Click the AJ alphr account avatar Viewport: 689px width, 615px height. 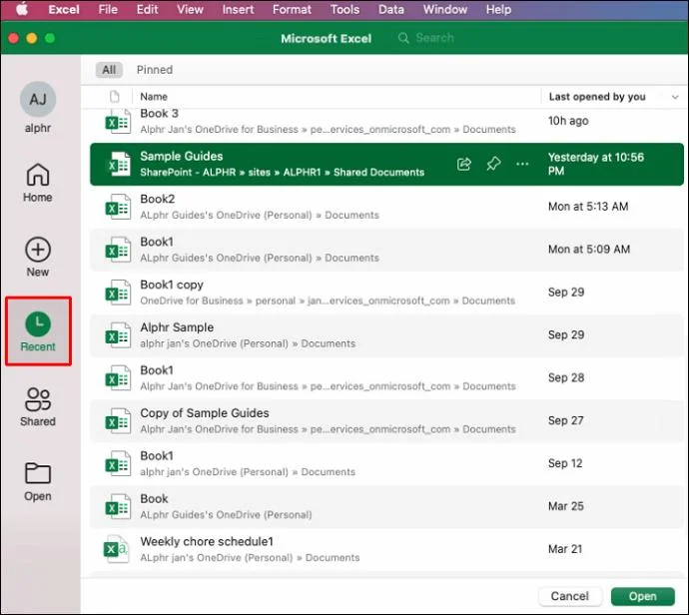(38, 100)
